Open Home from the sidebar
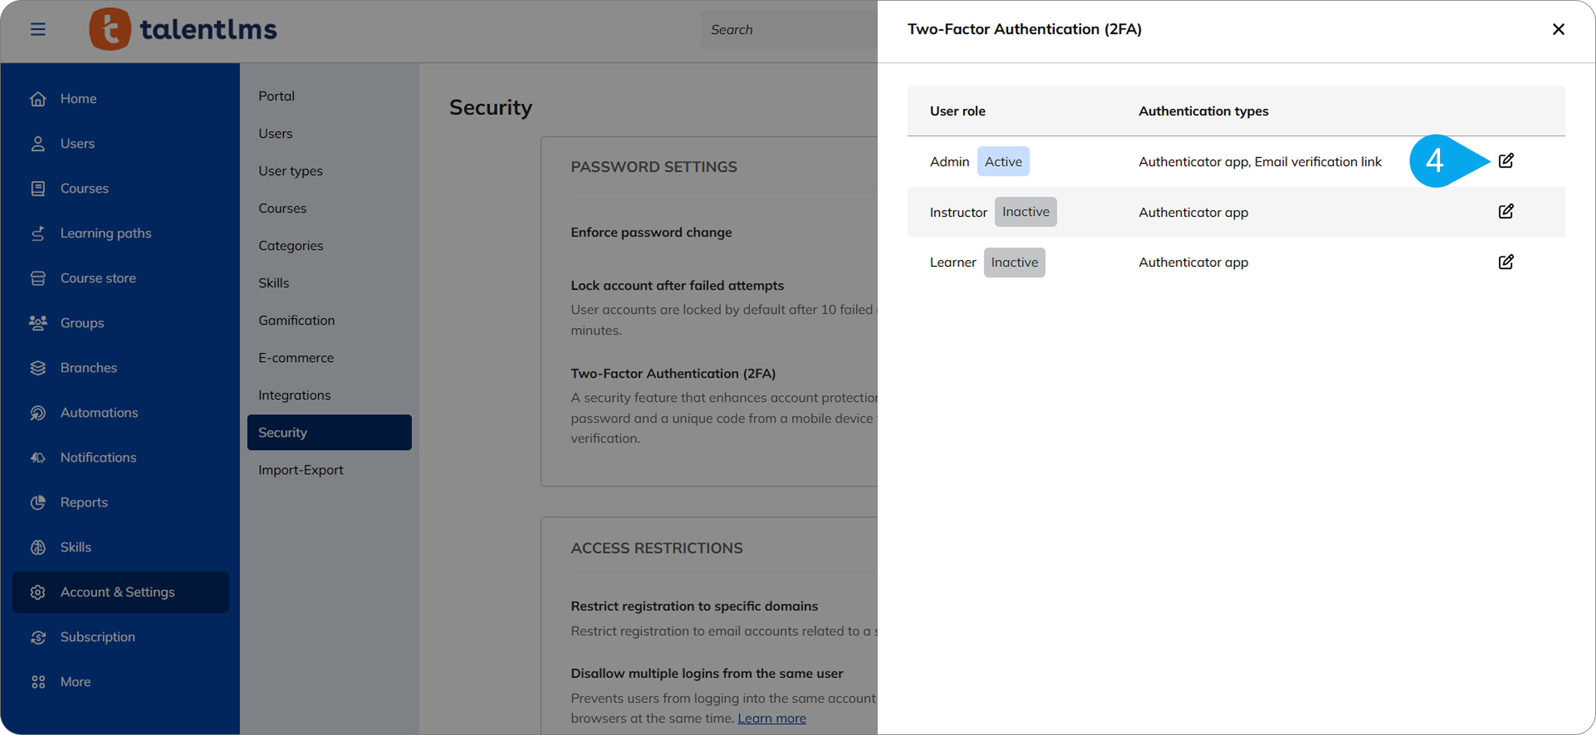Image resolution: width=1596 pixels, height=735 pixels. point(78,98)
